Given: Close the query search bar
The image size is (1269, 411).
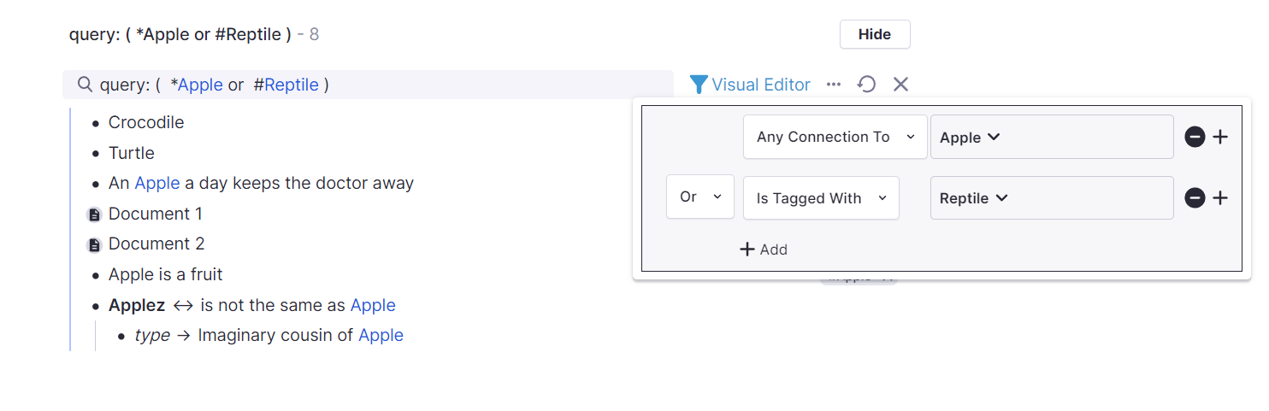Looking at the screenshot, I should click(x=900, y=85).
